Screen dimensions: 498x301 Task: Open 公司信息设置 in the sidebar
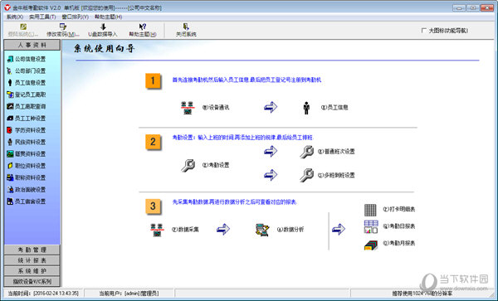(27, 59)
